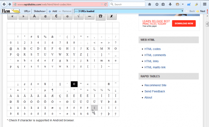Open the home page icon
The image size is (209, 127).
click(150, 4)
